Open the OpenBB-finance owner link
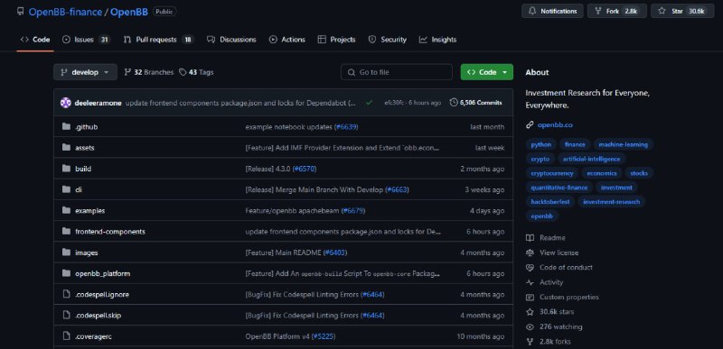 point(65,12)
